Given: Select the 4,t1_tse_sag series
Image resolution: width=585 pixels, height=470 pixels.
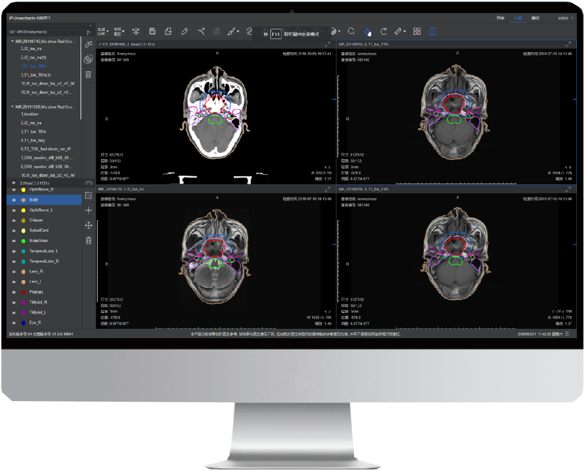Looking at the screenshot, I should (x=34, y=140).
